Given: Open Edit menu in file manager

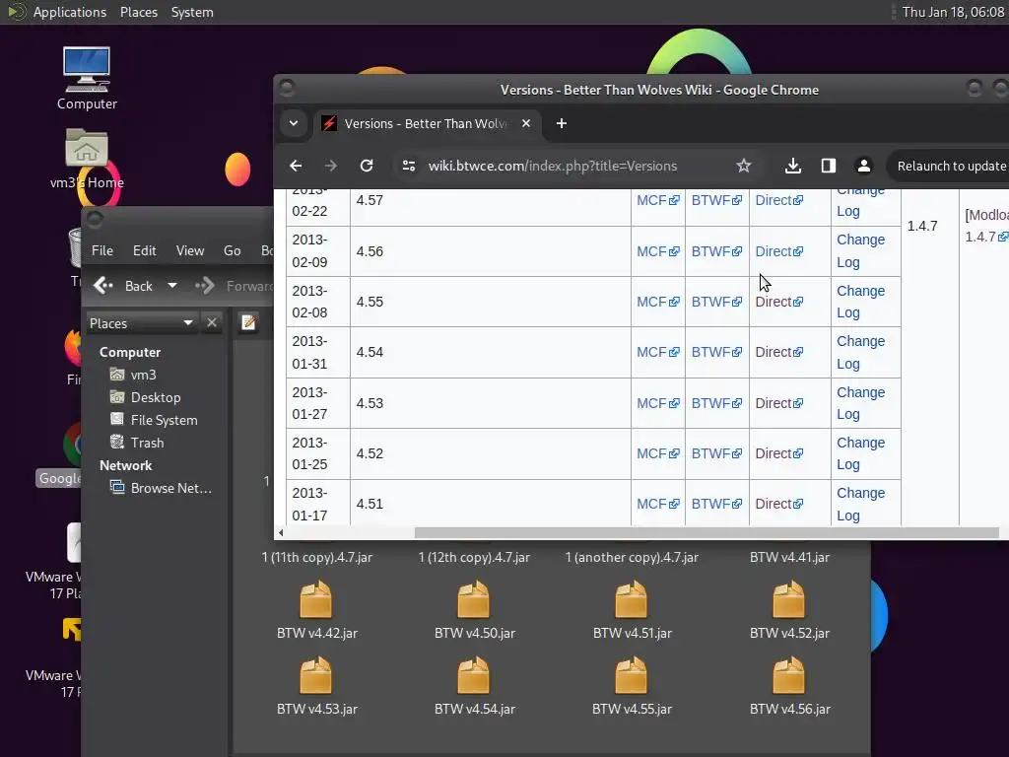Looking at the screenshot, I should [144, 250].
